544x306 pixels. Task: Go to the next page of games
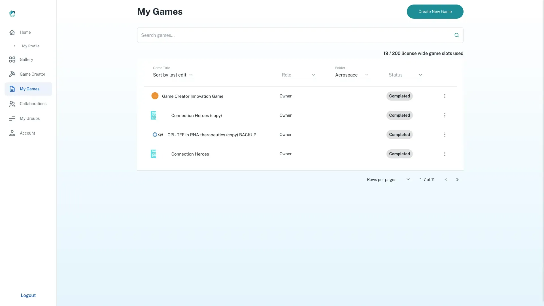[x=457, y=179]
